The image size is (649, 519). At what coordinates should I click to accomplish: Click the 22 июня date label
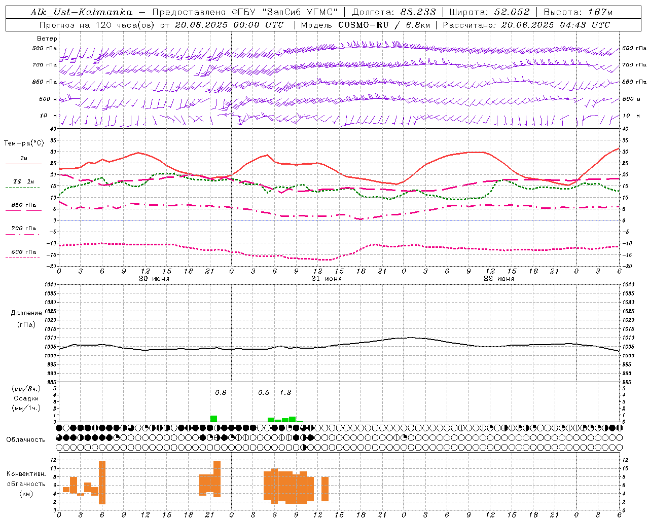[x=499, y=278]
